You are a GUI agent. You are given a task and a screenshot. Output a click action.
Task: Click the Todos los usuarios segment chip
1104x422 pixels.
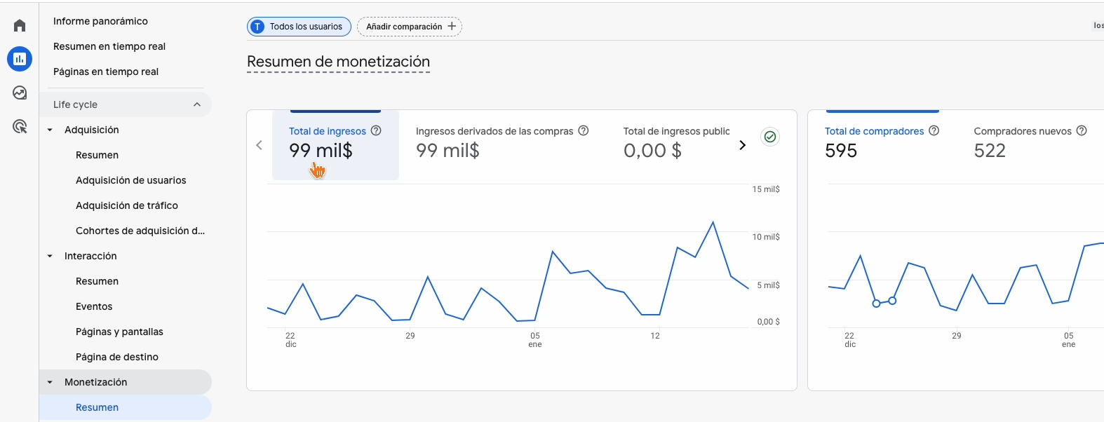tap(299, 27)
